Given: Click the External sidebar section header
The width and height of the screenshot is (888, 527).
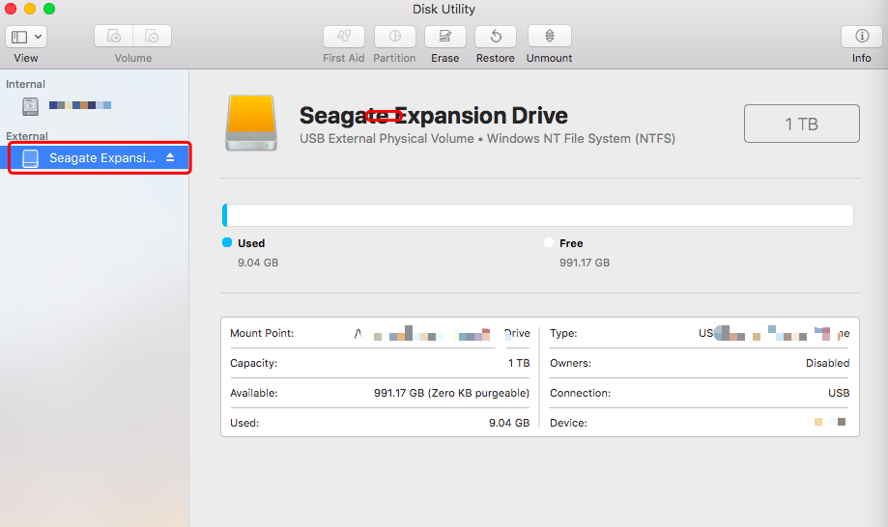Looking at the screenshot, I should click(27, 136).
